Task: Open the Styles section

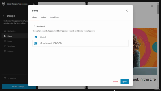Action: 15,36
